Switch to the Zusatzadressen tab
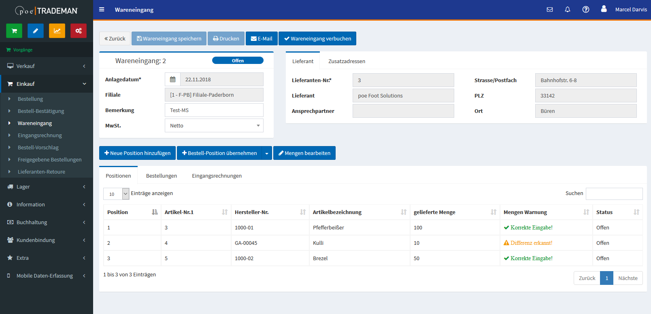 347,61
